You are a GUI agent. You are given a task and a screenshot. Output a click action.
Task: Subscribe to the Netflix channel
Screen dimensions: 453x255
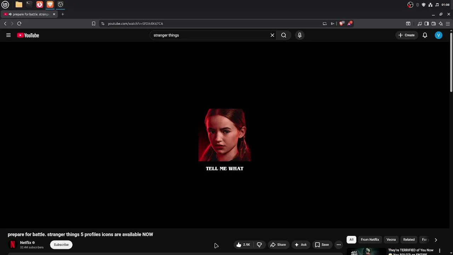(x=61, y=245)
